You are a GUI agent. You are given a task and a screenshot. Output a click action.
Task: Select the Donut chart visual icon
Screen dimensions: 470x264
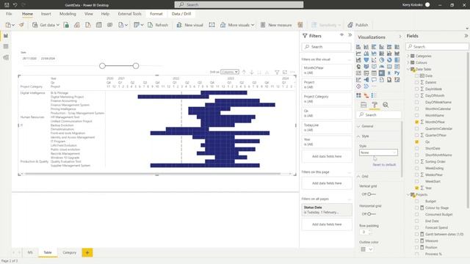389,60
